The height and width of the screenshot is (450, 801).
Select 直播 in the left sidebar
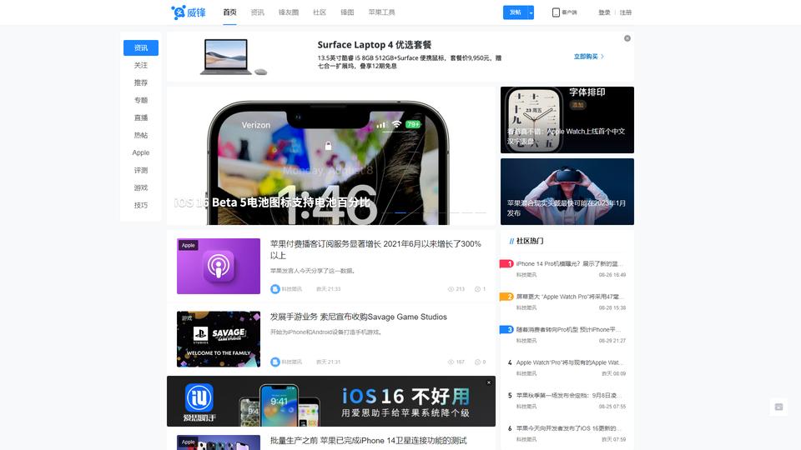coord(141,117)
